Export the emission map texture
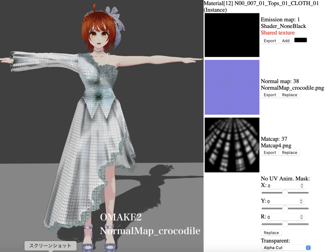The height and width of the screenshot is (252, 332). point(269,41)
